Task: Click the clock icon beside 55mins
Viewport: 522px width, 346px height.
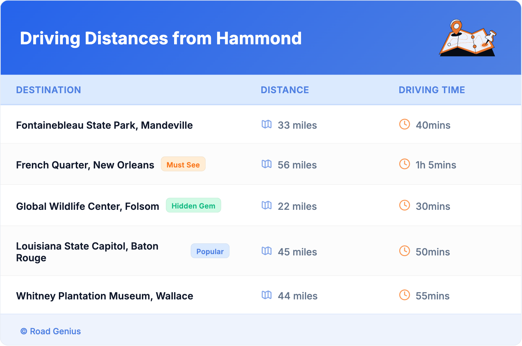Action: click(x=405, y=295)
